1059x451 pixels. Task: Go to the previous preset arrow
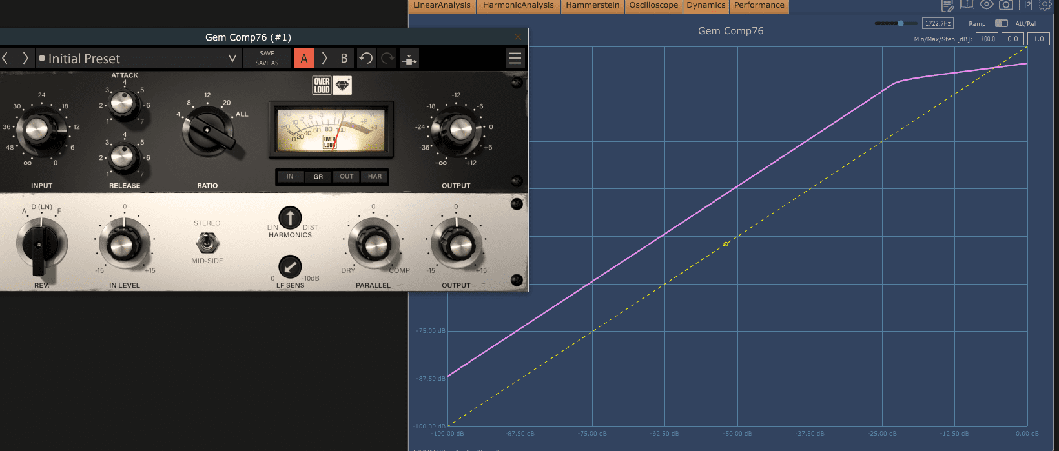[x=5, y=58]
